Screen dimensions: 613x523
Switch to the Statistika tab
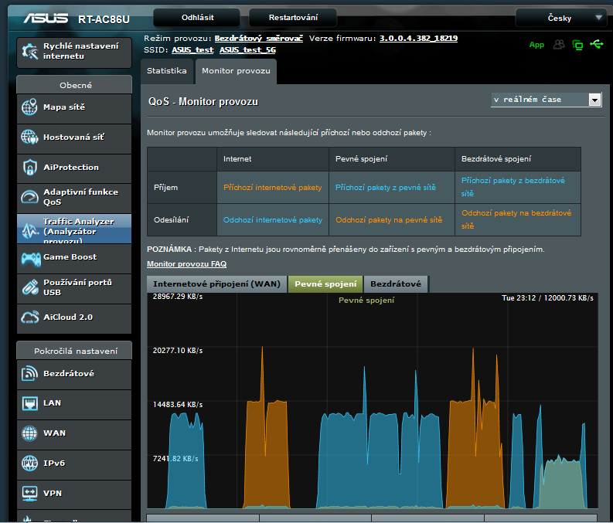click(167, 71)
